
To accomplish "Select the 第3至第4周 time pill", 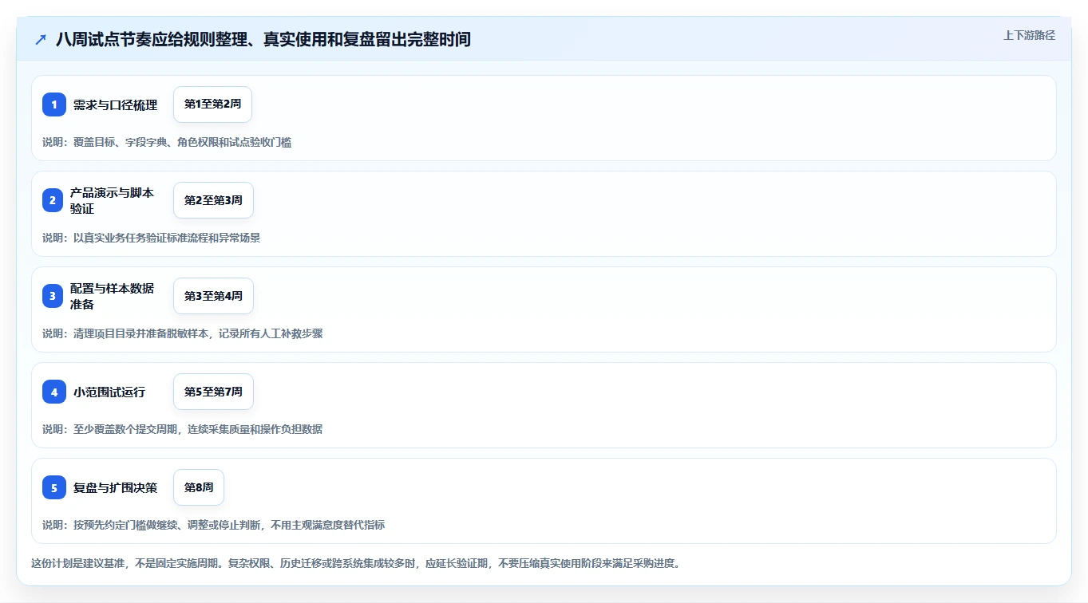I will [213, 296].
